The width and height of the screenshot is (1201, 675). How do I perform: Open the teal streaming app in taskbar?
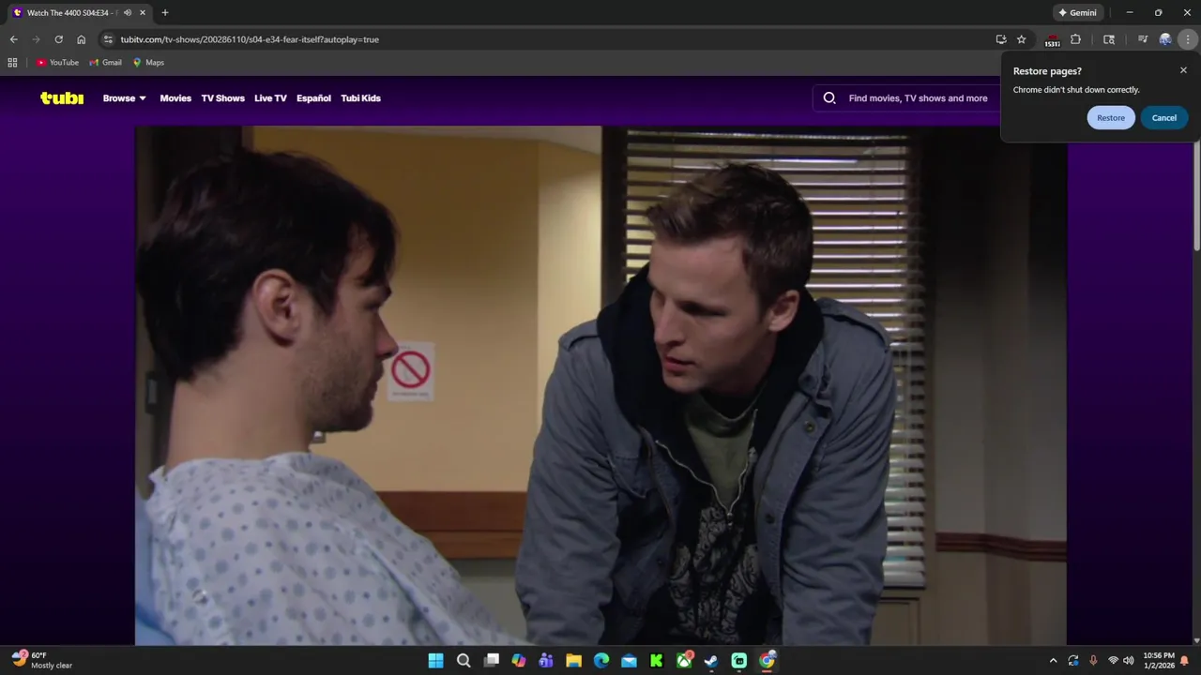pos(739,661)
